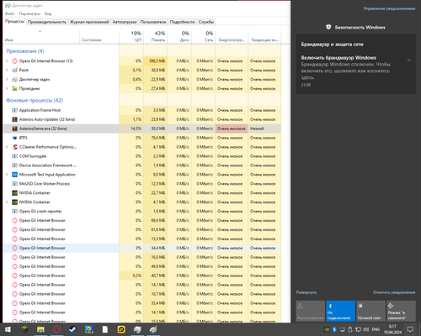Sort by the Сеть column header
Viewport: 421px width, 336px height.
[x=204, y=36]
